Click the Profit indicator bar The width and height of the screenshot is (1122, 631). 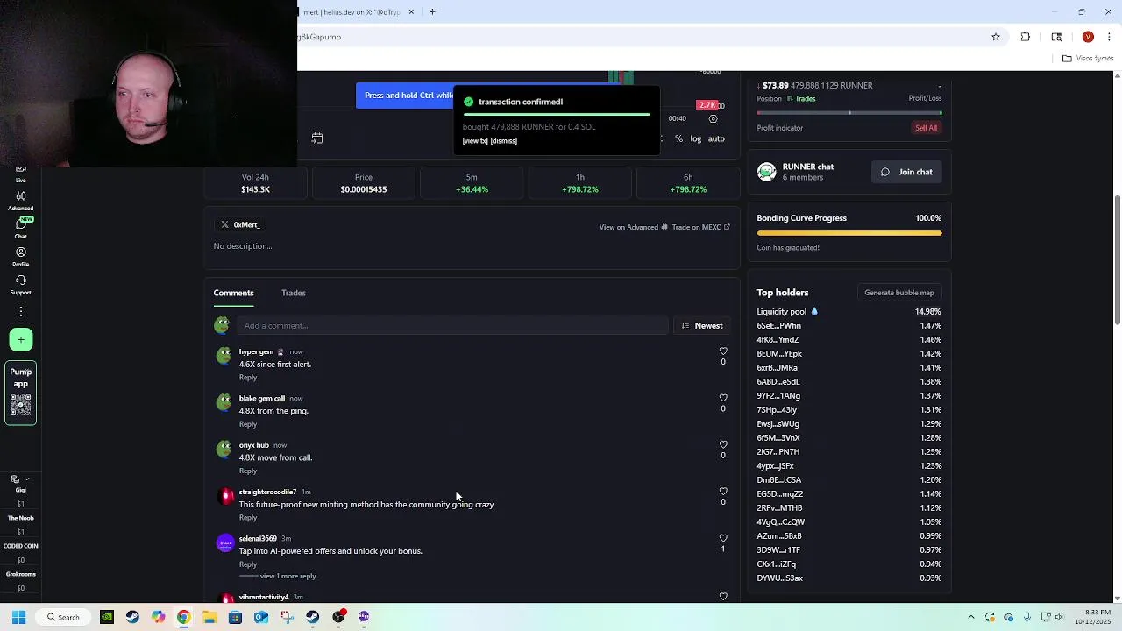[849, 113]
